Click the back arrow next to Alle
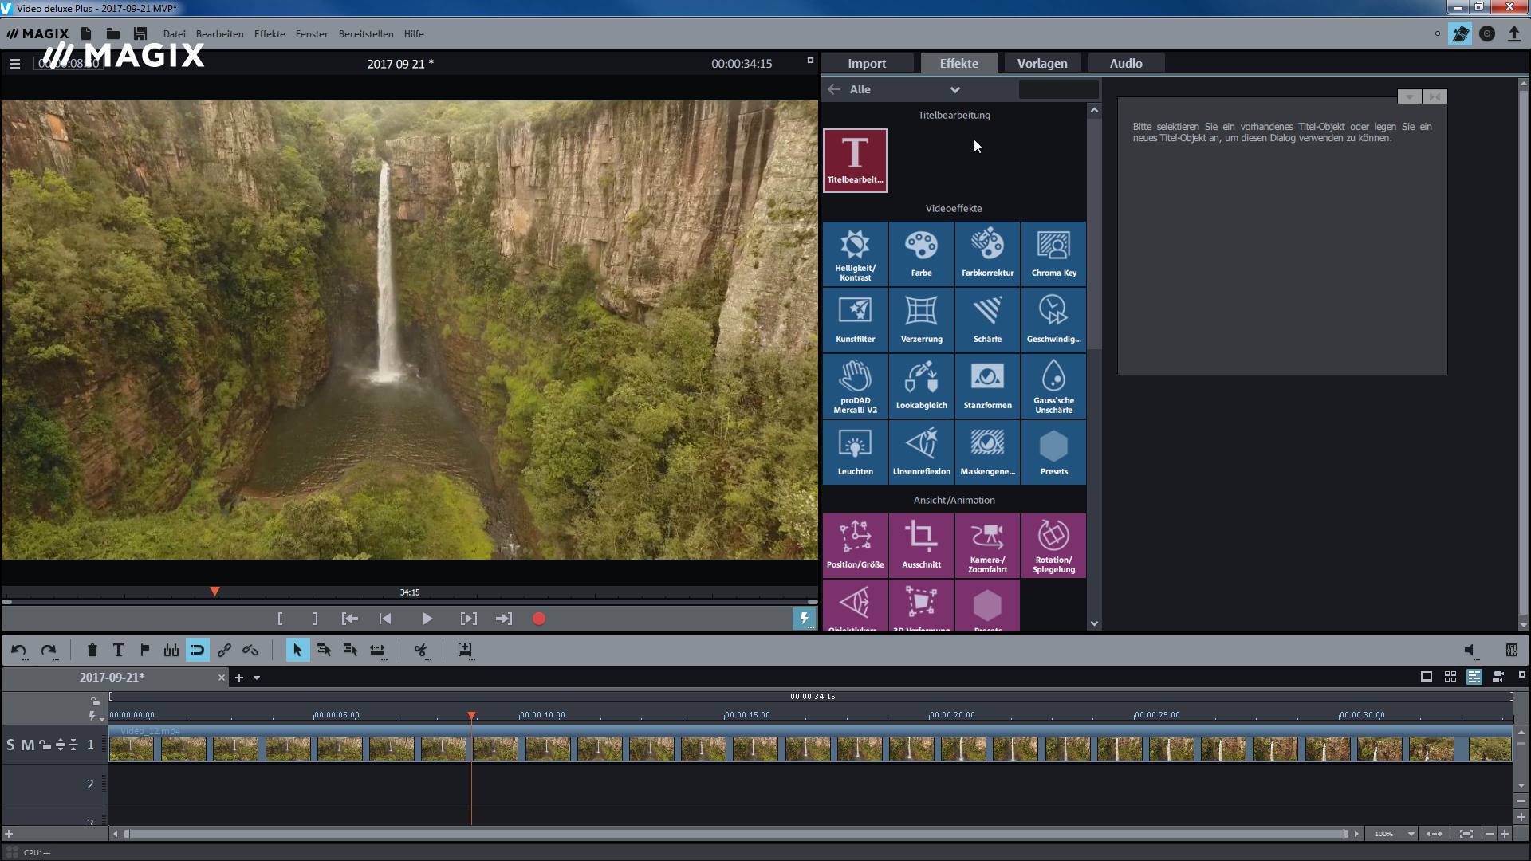1531x861 pixels. click(834, 89)
